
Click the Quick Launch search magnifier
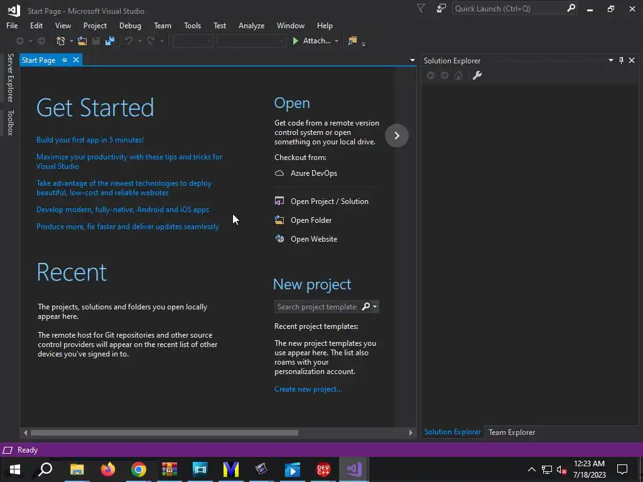[x=571, y=8]
